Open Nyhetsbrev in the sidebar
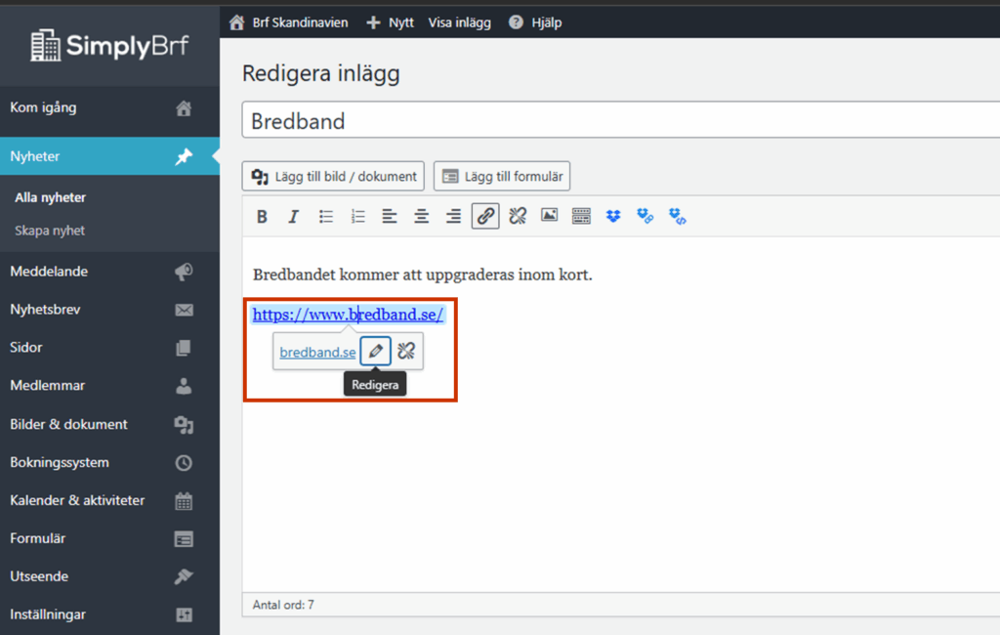Image resolution: width=1000 pixels, height=635 pixels. 109,310
